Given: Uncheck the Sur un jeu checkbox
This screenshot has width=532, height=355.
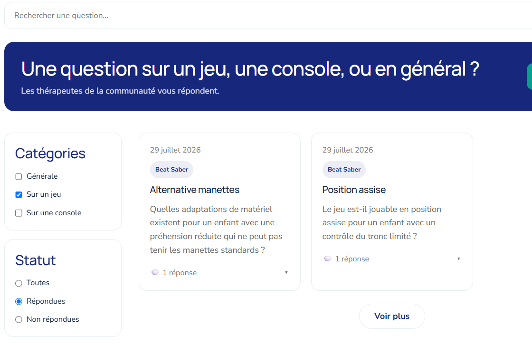Looking at the screenshot, I should 19,194.
